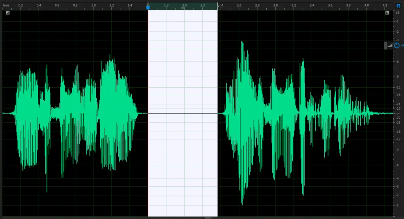This screenshot has width=404, height=219.
Task: Click the 4.0 second mark on time ruler
Action: pyautogui.click(x=367, y=5)
